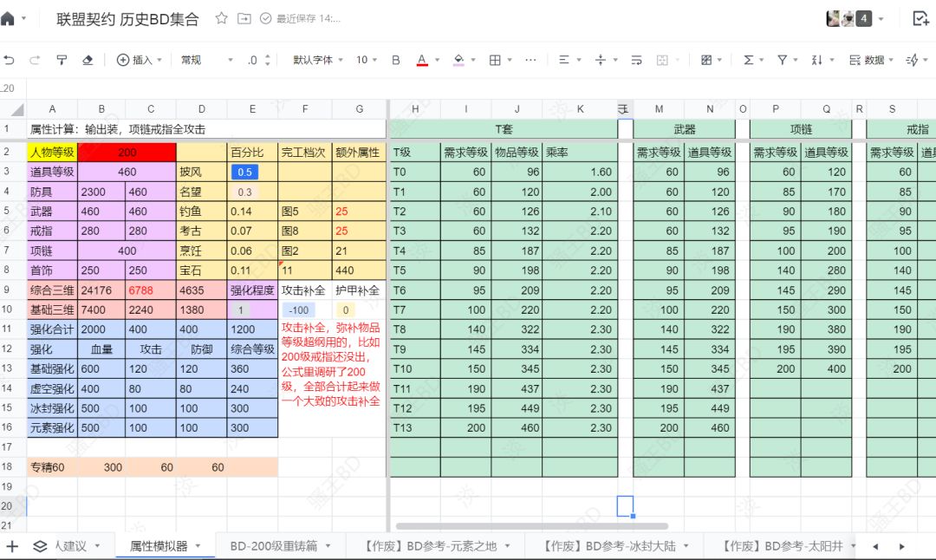This screenshot has width=936, height=560.
Task: Change the font size 10 dropdown
Action: 367,60
